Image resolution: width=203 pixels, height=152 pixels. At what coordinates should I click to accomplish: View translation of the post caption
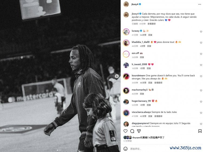[152, 24]
